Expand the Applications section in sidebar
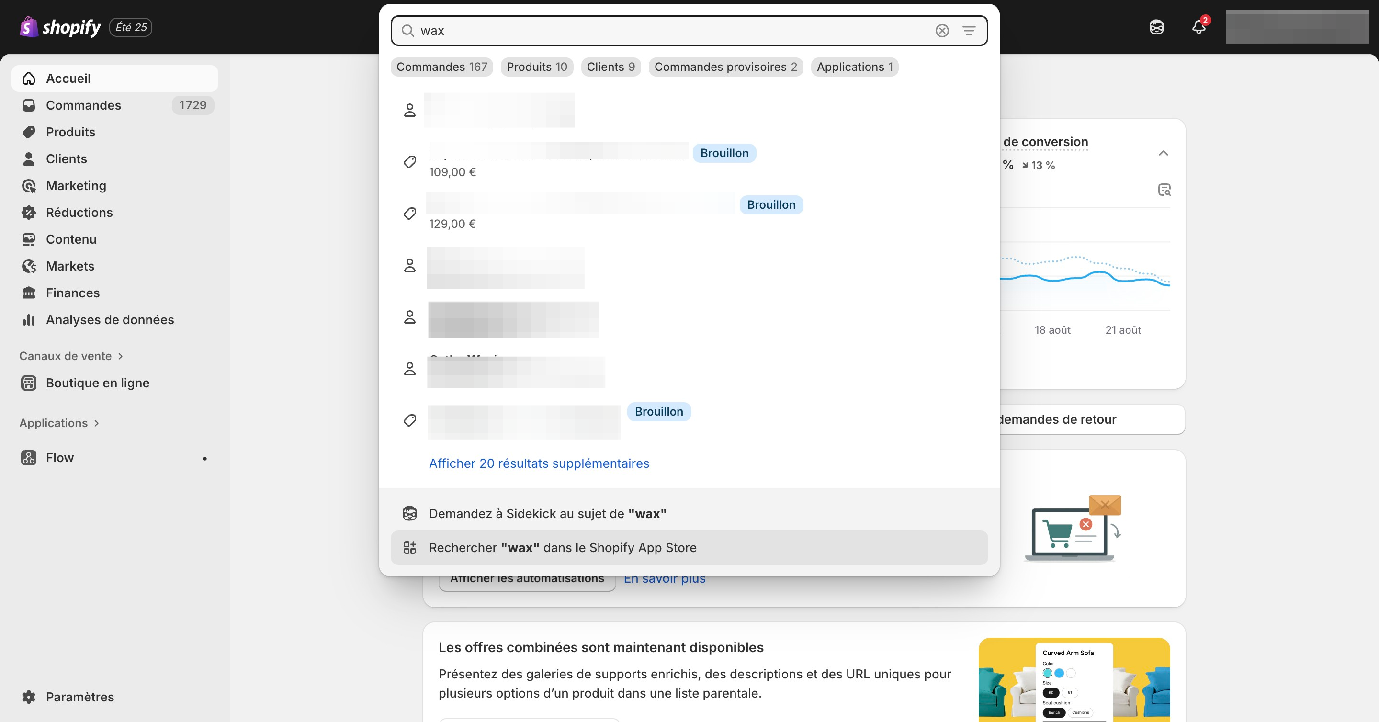The image size is (1379, 722). coord(59,423)
